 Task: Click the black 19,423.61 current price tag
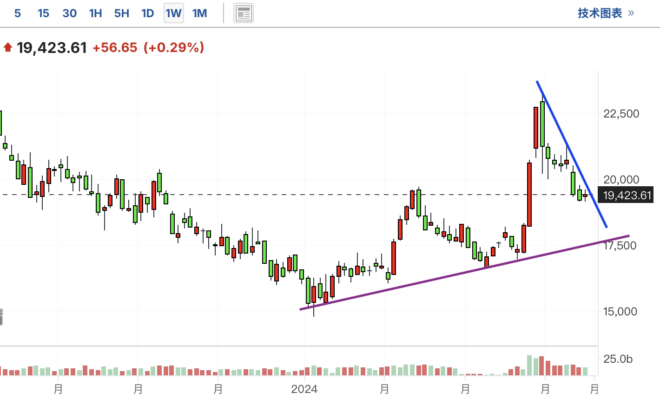tap(626, 195)
